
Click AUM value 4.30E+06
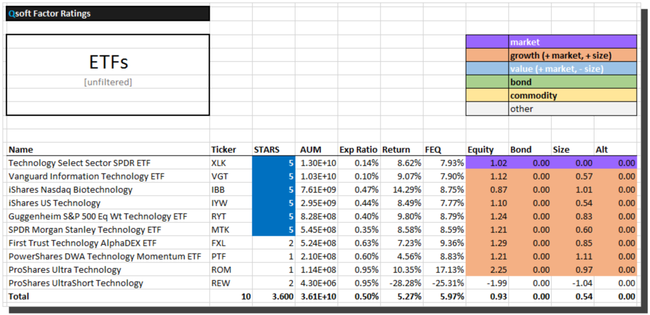click(316, 283)
